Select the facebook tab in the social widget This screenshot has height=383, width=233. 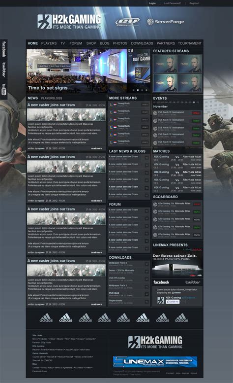coord(161,282)
